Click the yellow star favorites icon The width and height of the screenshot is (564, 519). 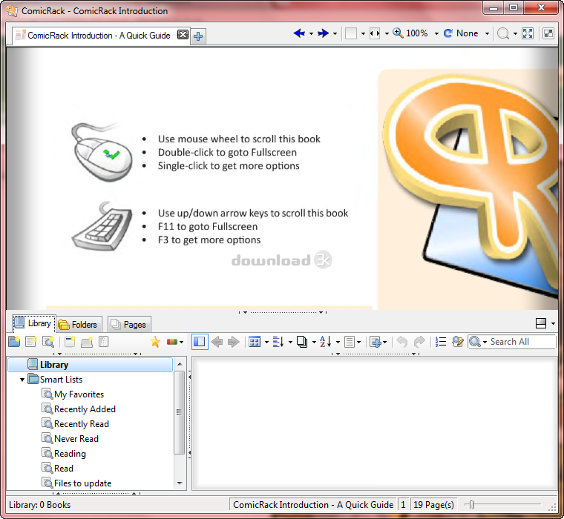(155, 342)
